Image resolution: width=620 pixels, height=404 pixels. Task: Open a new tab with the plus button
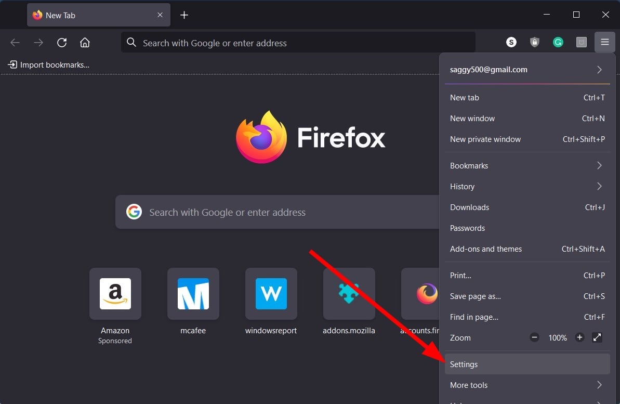coord(184,15)
